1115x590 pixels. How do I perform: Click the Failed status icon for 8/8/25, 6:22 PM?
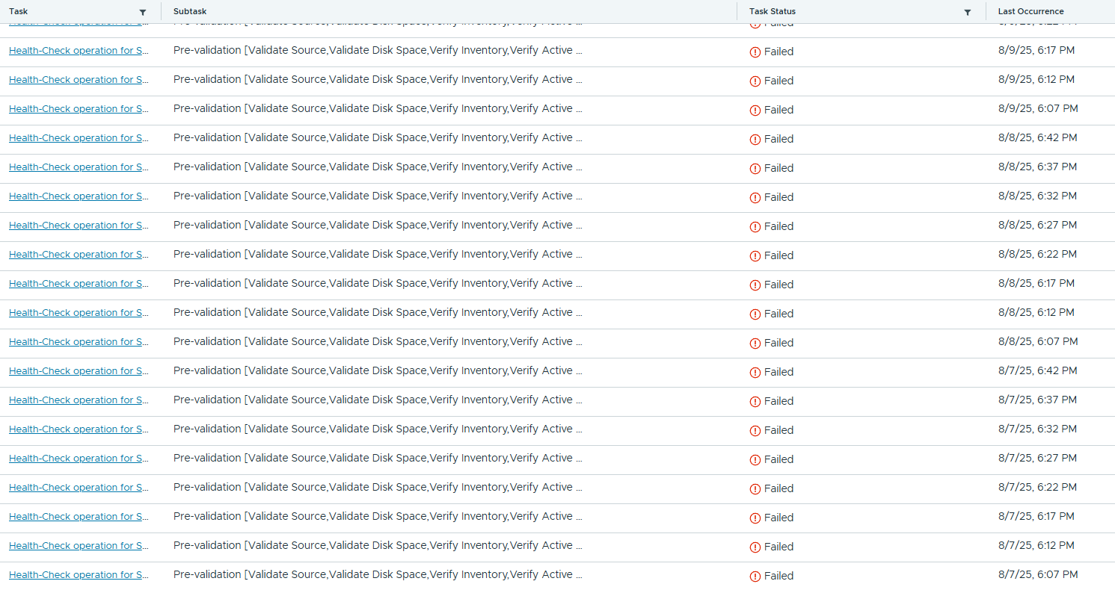pos(755,256)
